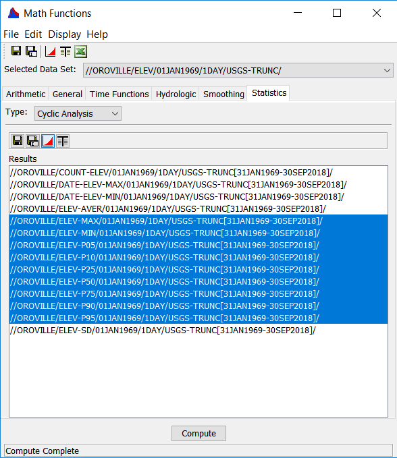The width and height of the screenshot is (397, 458).
Task: Select the ELEV-SD result entry
Action: 198,330
